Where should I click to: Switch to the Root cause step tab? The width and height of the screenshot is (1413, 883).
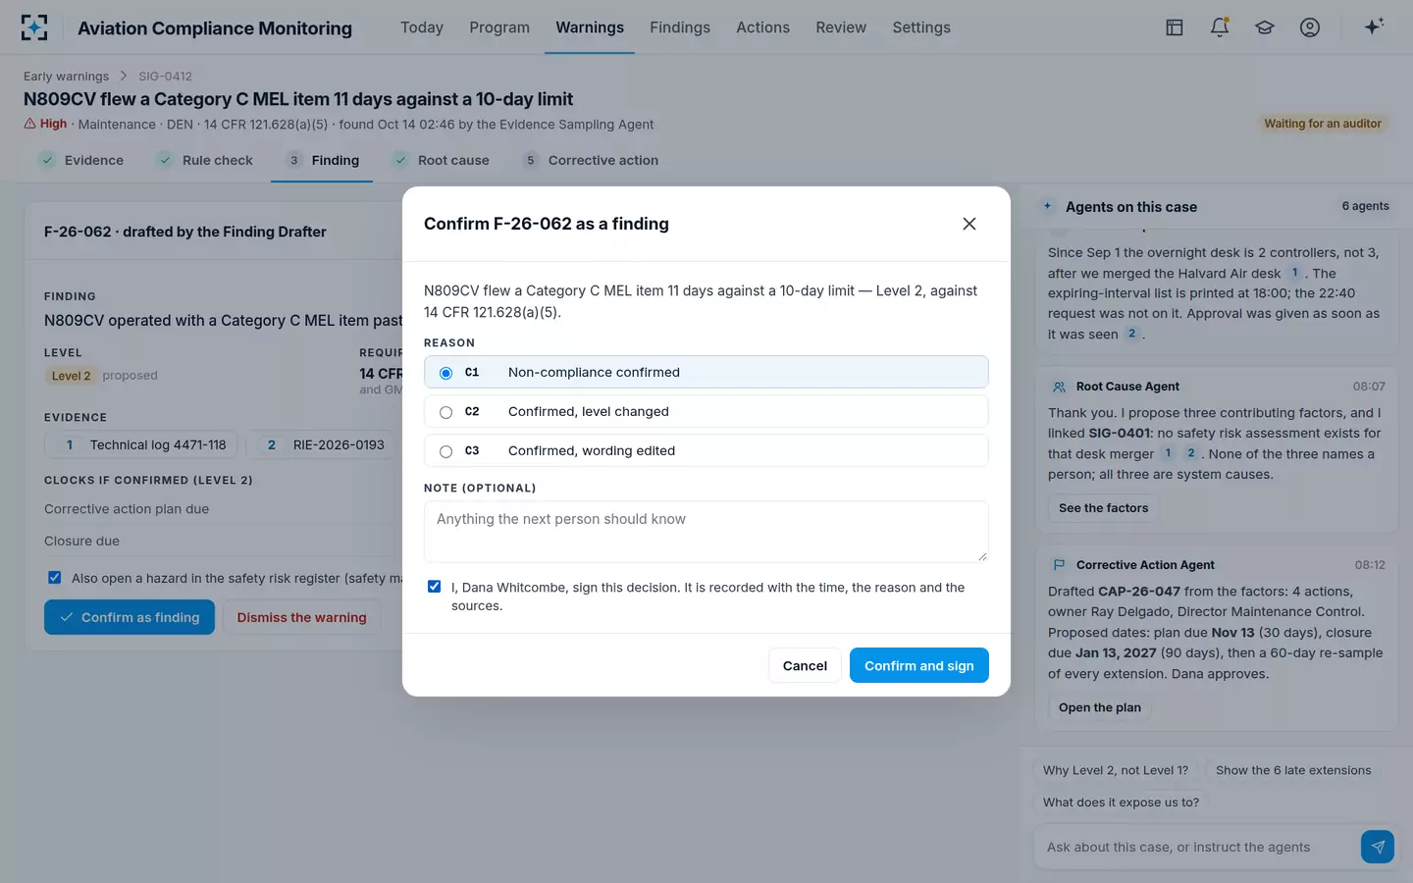point(441,160)
